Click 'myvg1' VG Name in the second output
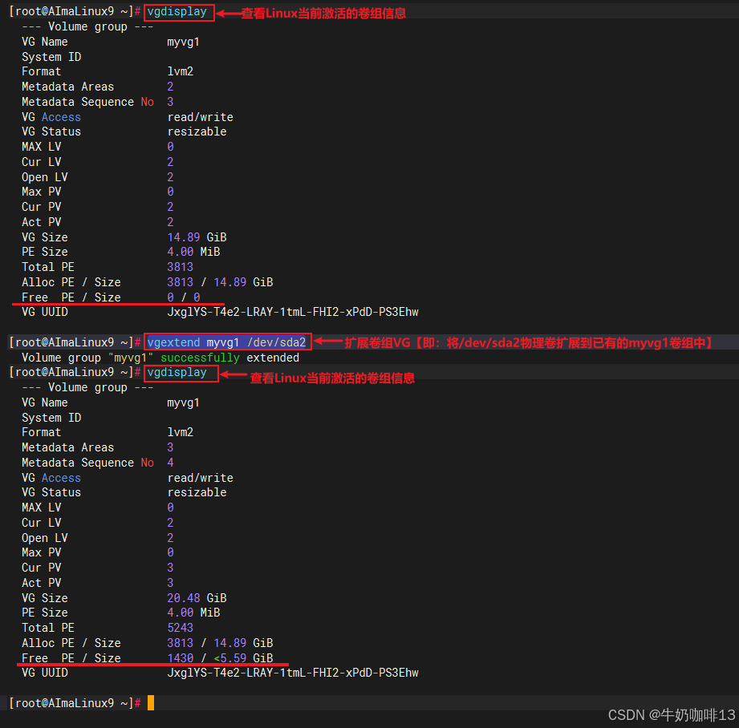This screenshot has width=739, height=728. (183, 402)
